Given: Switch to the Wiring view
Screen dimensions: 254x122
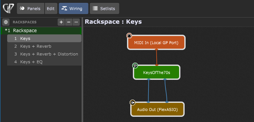Looking at the screenshot, I should tap(74, 8).
